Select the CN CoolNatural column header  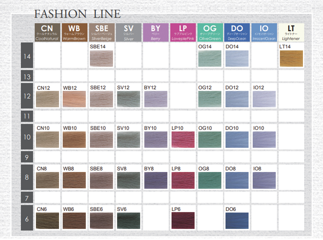(47, 32)
